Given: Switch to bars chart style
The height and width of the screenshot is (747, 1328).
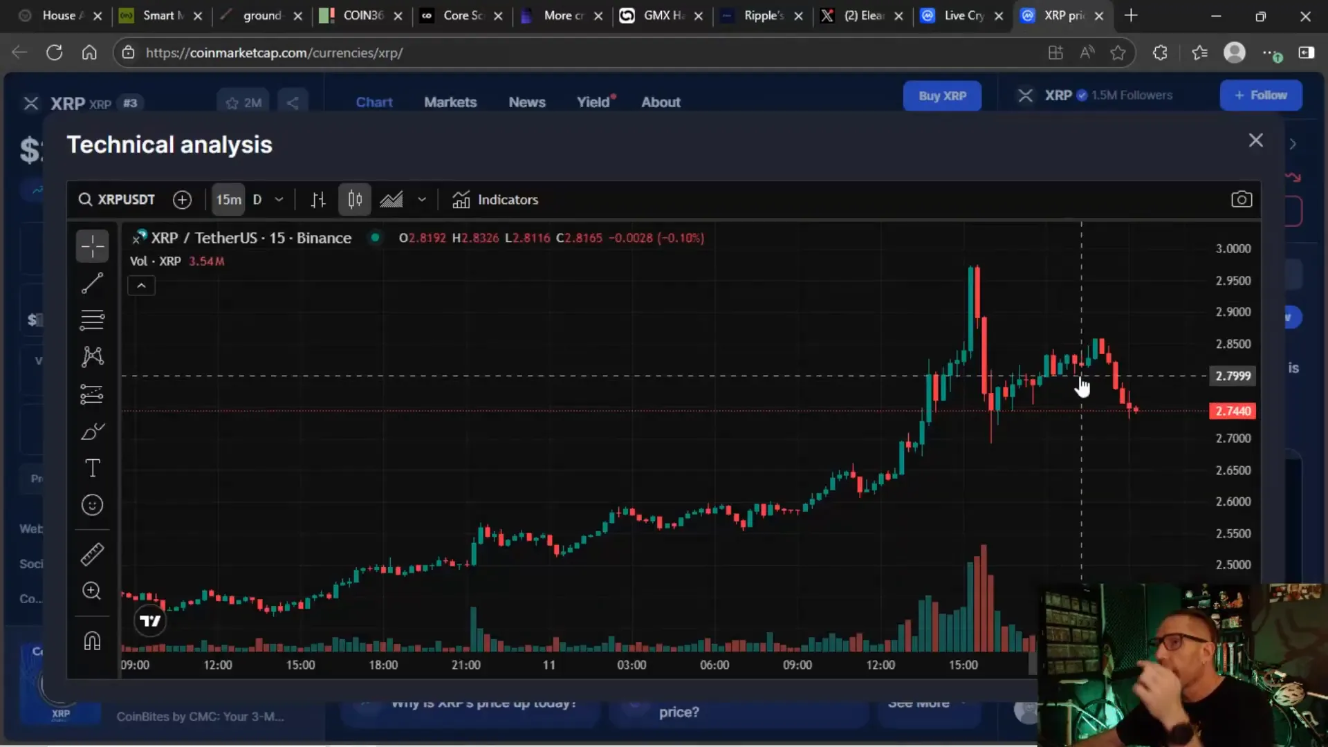Looking at the screenshot, I should click(x=318, y=200).
